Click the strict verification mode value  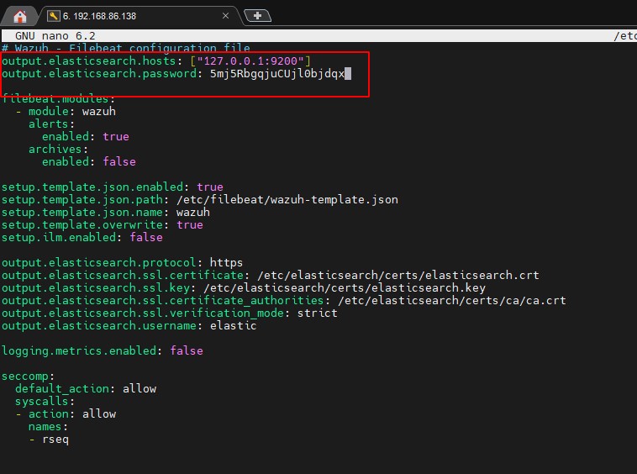click(x=318, y=313)
